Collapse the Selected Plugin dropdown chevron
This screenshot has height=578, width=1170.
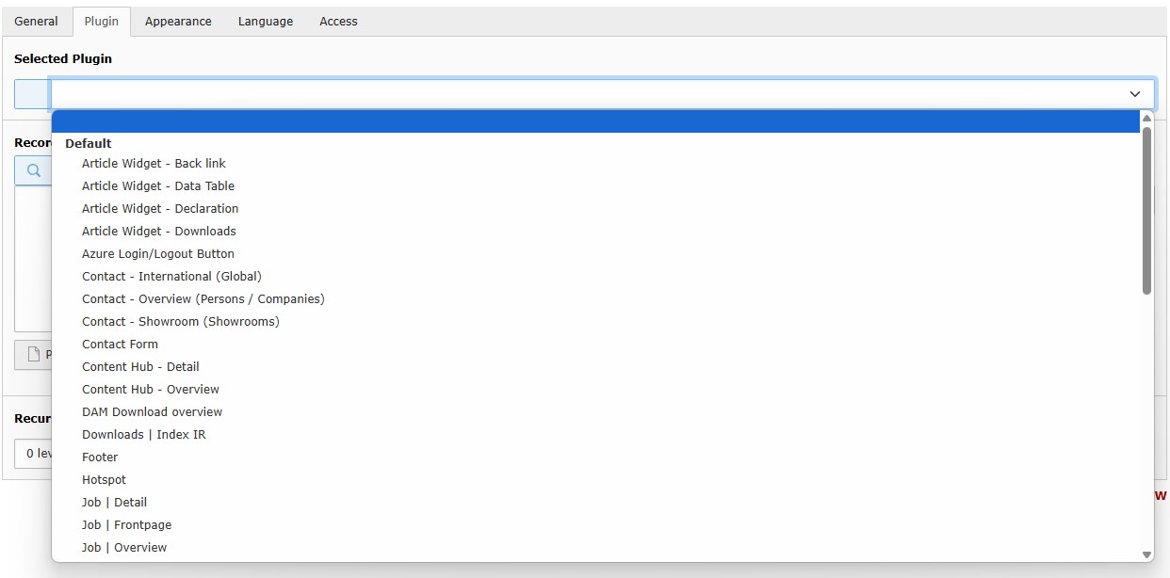pyautogui.click(x=1134, y=94)
